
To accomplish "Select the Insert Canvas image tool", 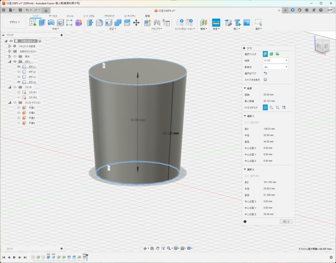I will tap(247, 23).
